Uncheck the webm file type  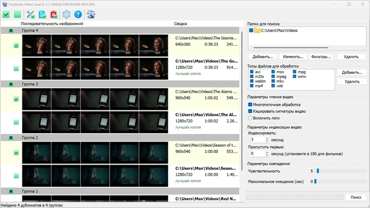pos(251,81)
